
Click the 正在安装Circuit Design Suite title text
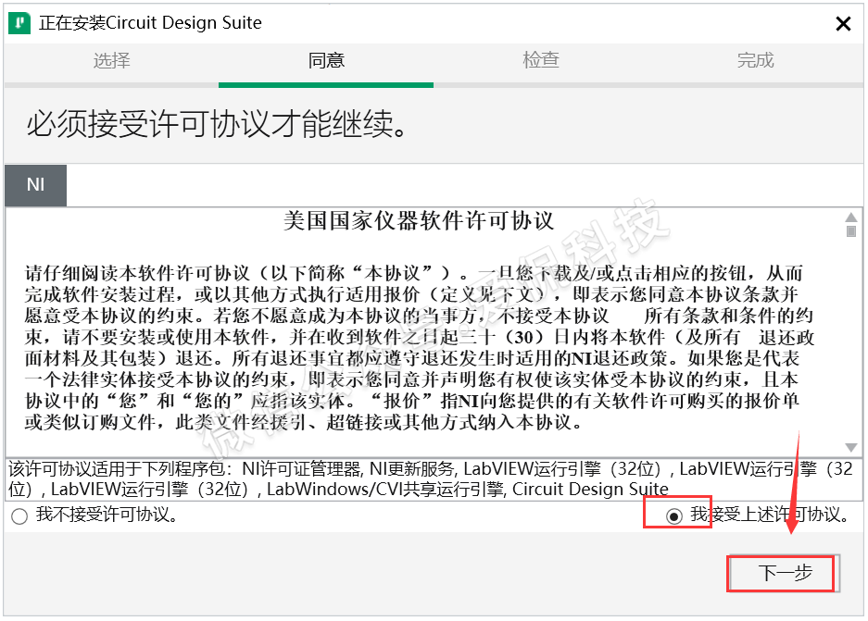tap(150, 23)
